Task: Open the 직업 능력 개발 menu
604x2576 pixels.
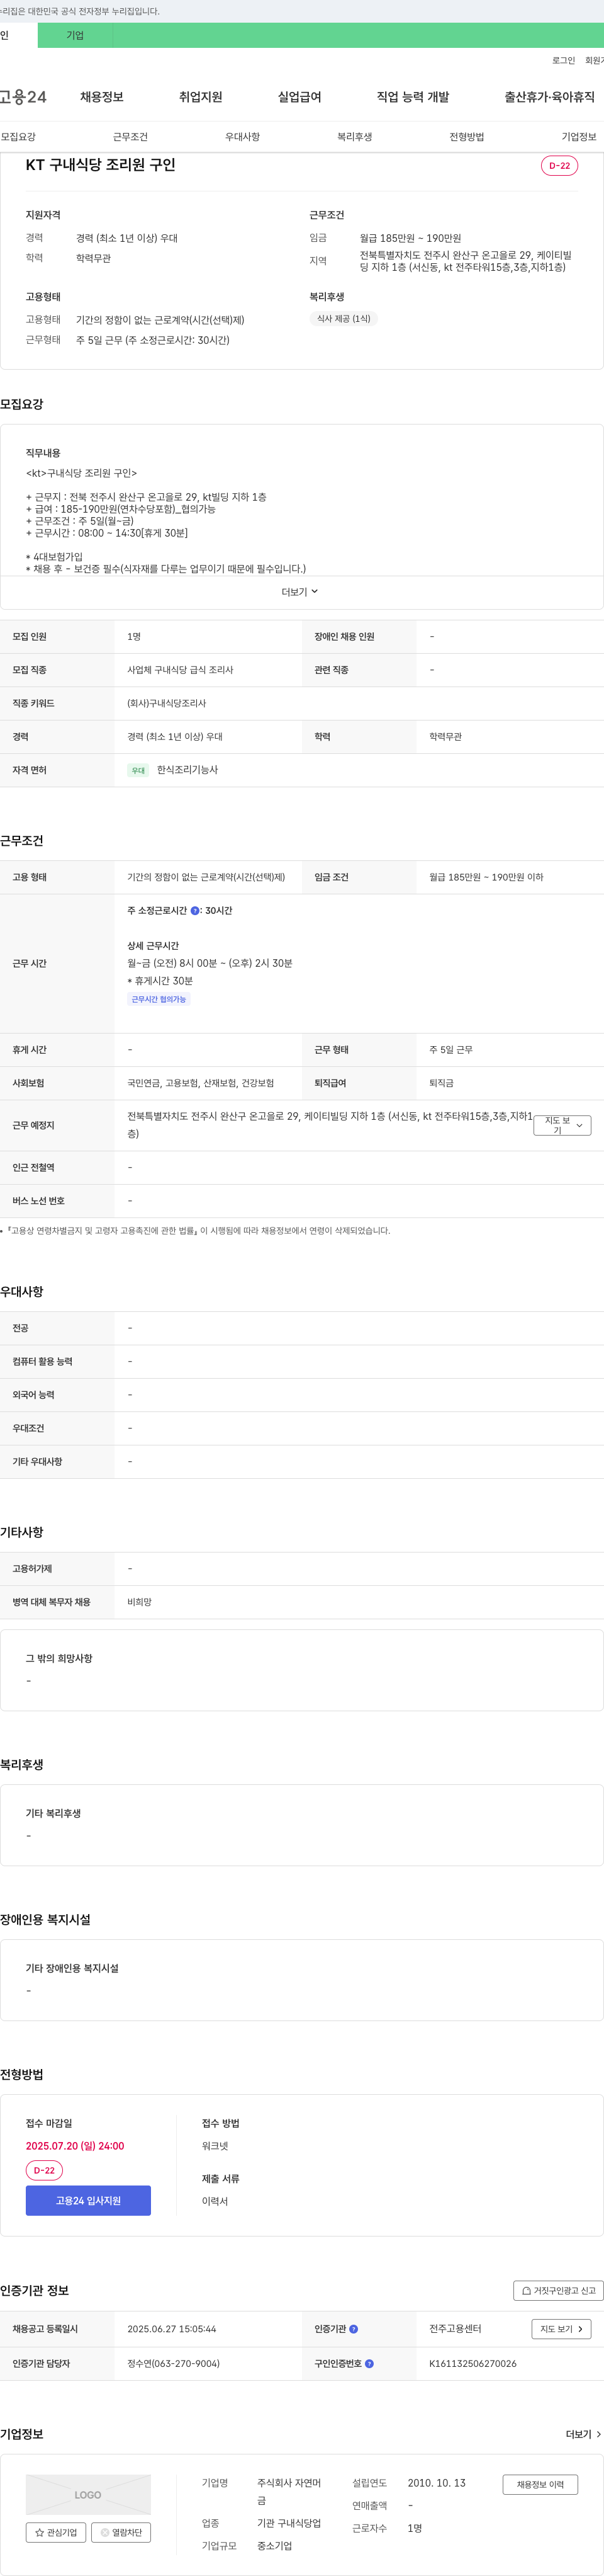Action: 412,97
